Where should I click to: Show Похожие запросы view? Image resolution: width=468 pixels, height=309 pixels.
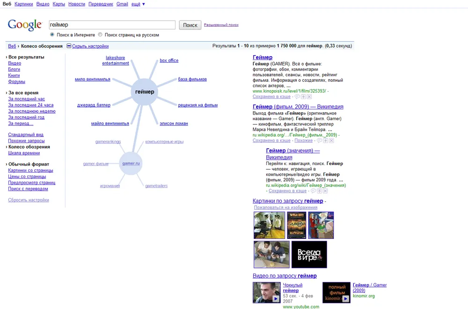[26, 141]
